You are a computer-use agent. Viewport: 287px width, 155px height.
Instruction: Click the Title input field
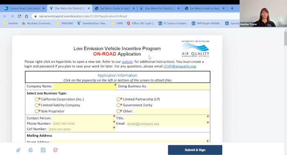[x=167, y=118]
